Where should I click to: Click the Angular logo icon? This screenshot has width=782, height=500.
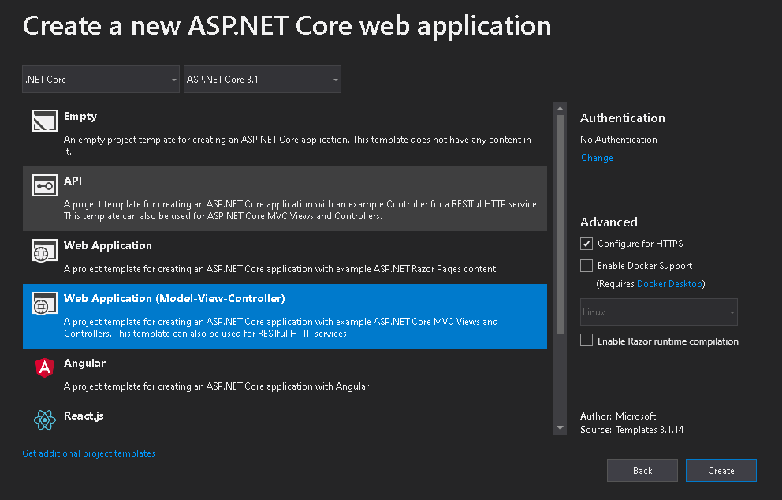(x=44, y=368)
